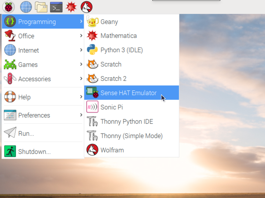Open the Preferences menu category
Image resolution: width=265 pixels, height=198 pixels.
[x=43, y=115]
